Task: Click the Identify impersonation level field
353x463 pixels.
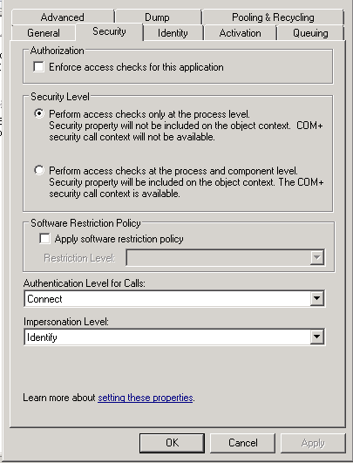Action: (174, 337)
